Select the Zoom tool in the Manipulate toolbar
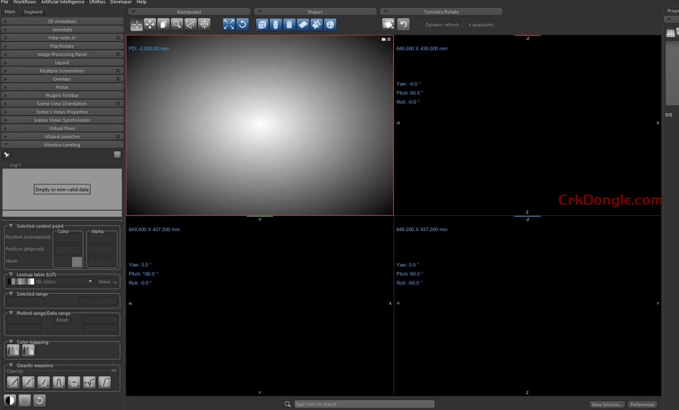 coord(178,24)
